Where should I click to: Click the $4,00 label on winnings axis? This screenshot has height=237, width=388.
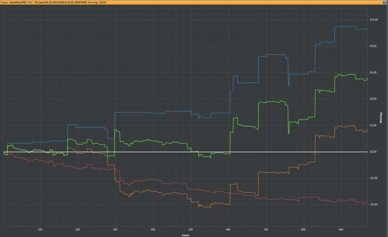click(x=373, y=99)
